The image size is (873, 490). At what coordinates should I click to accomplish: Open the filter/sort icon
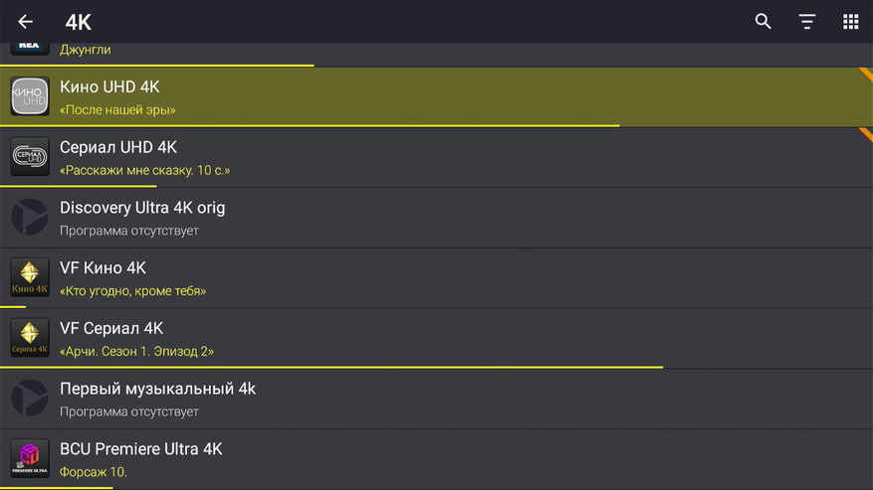pyautogui.click(x=807, y=22)
